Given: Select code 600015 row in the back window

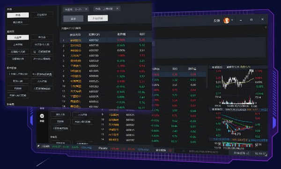Looking at the screenshot, I should point(152,130).
